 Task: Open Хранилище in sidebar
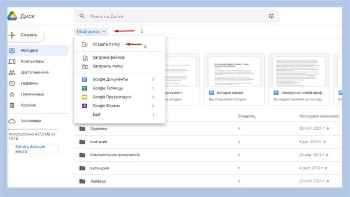38,121
